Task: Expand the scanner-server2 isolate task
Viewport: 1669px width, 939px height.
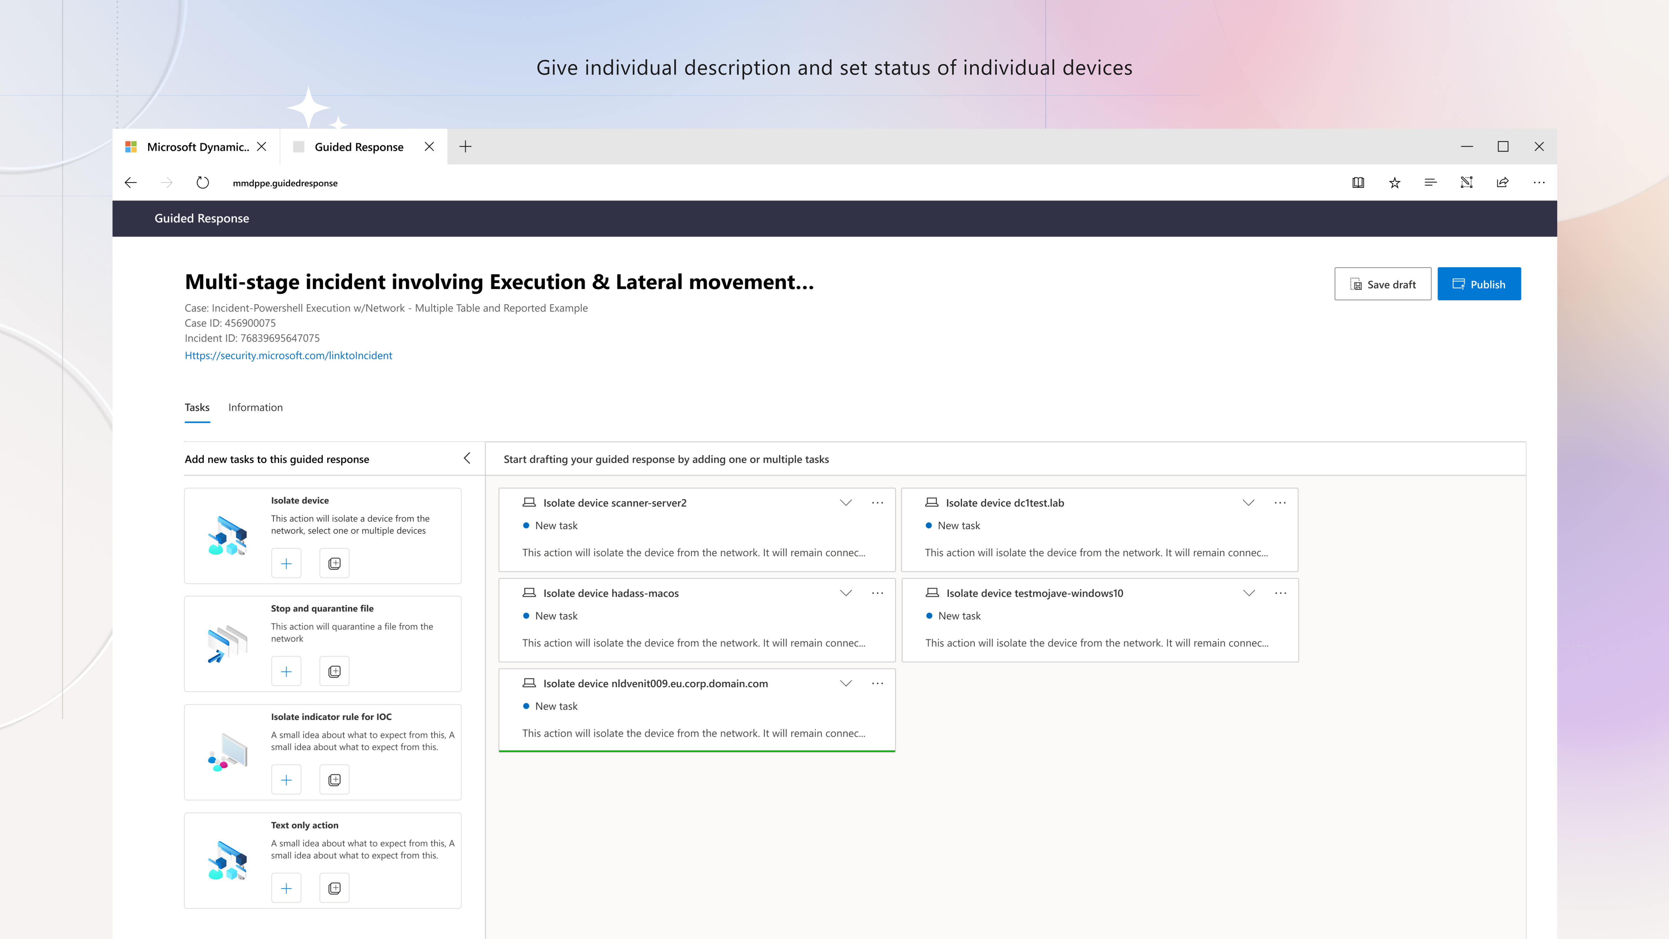Action: click(x=846, y=503)
